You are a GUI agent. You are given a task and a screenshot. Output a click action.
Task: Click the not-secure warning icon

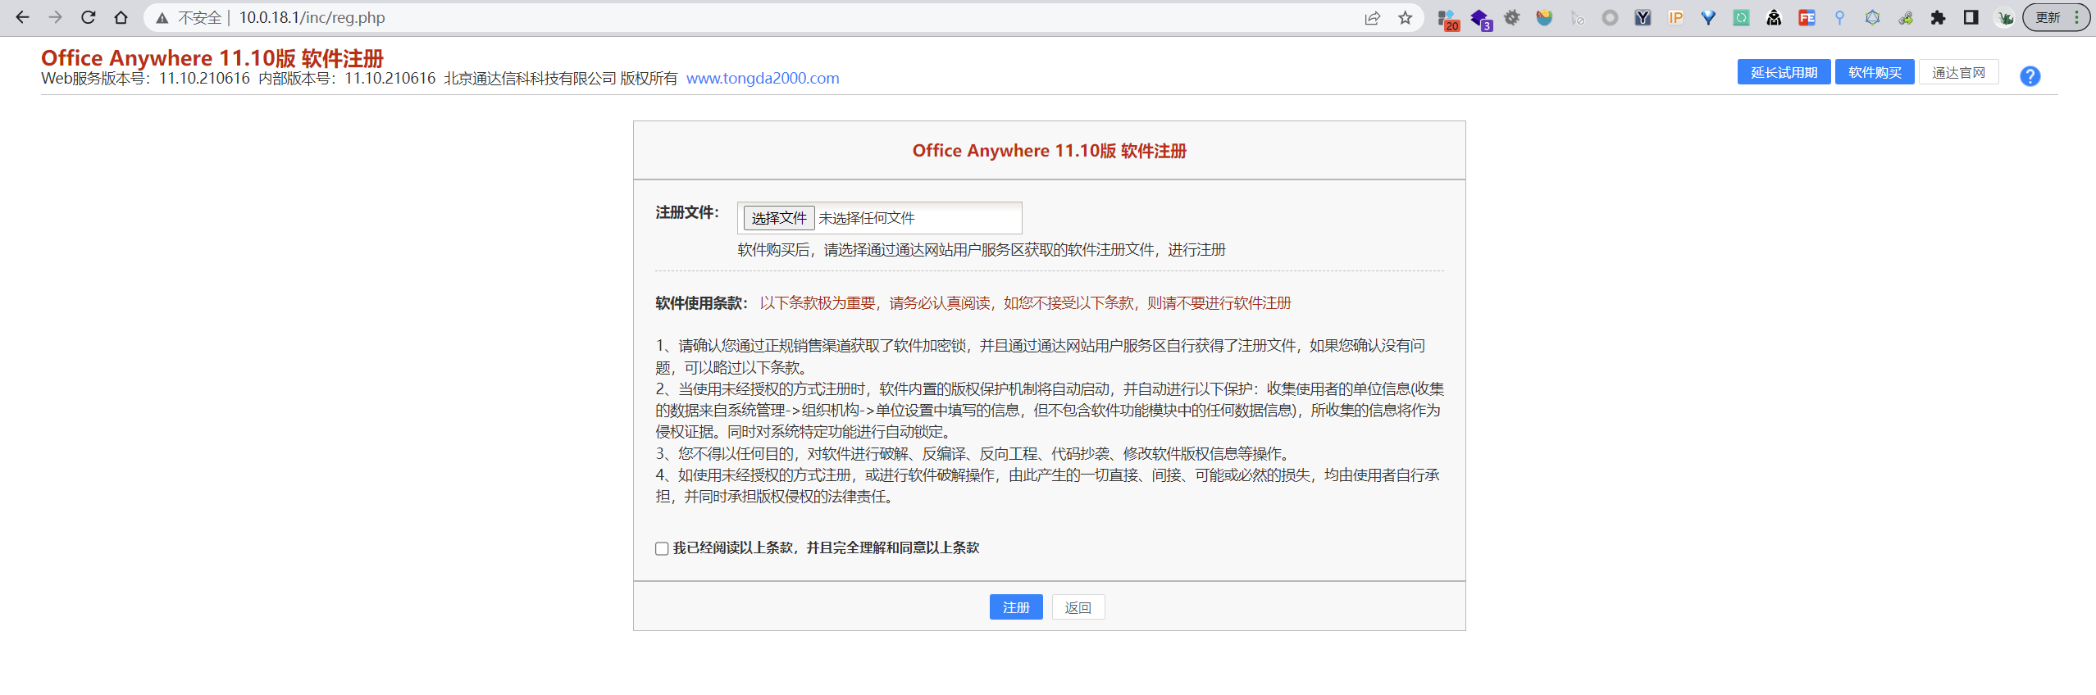pos(162,18)
